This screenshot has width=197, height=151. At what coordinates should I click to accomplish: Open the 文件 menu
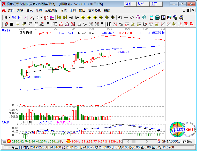pyautogui.click(x=11, y=11)
